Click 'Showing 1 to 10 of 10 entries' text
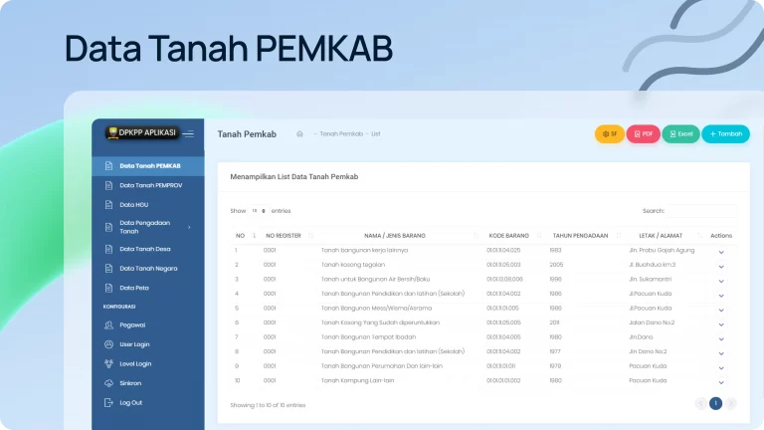The image size is (764, 430). pos(268,405)
